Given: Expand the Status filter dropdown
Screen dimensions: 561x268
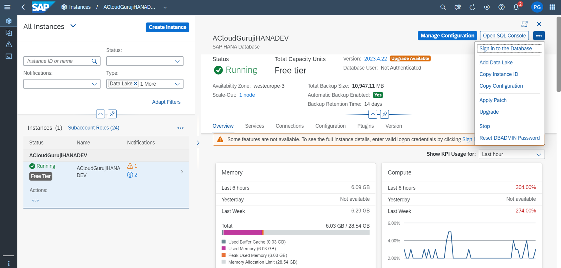Looking at the screenshot, I should click(177, 61).
